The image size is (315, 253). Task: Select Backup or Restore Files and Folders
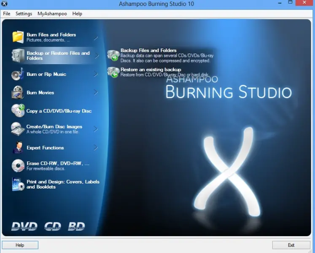pos(58,56)
